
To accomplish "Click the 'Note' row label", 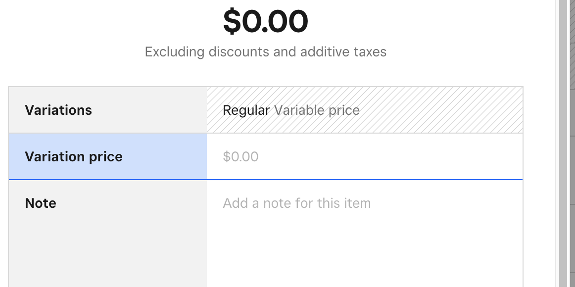I will [x=41, y=203].
